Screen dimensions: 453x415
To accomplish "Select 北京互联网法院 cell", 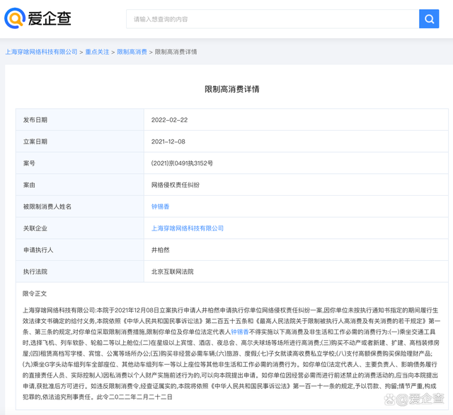I will (x=173, y=271).
